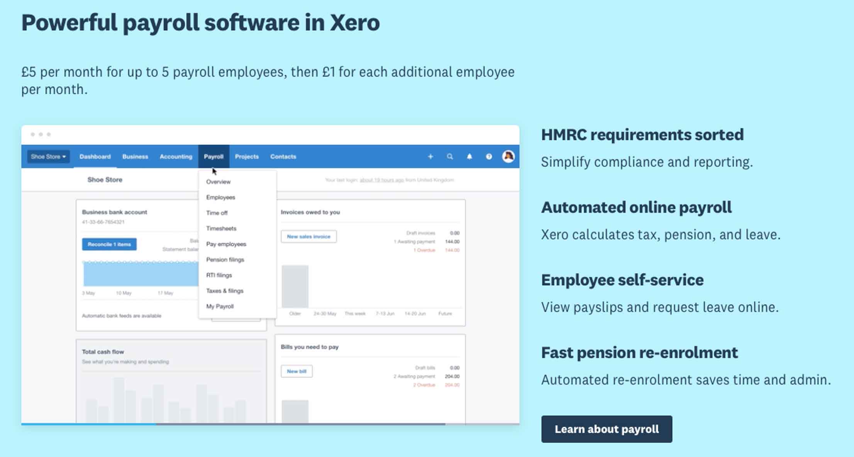Viewport: 854px width, 457px height.
Task: Click the Business bank account heading
Action: (114, 212)
